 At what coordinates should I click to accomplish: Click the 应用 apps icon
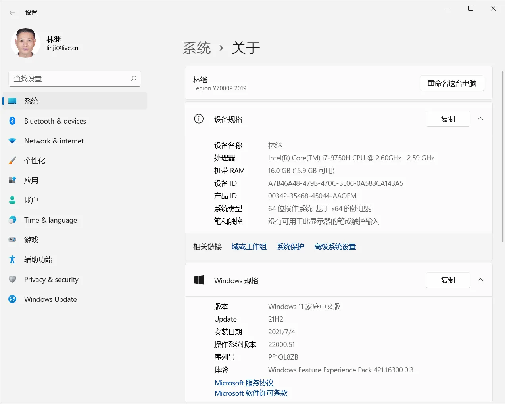[x=12, y=180]
